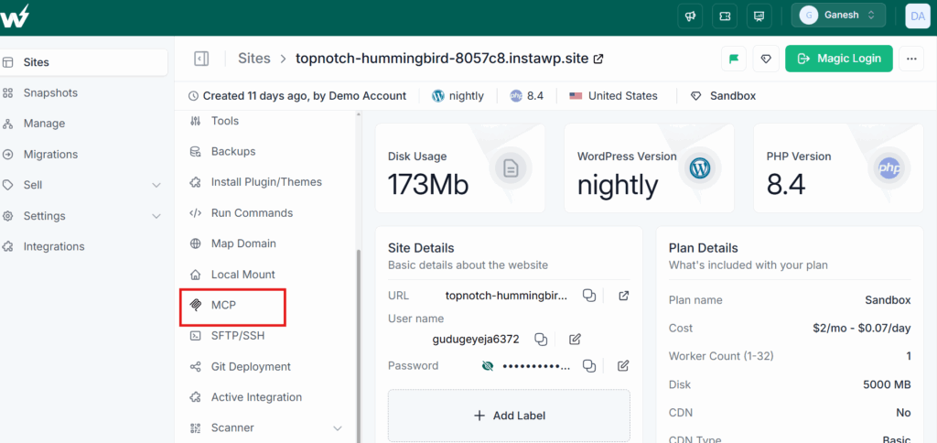Click the Add Label button
Viewport: 937px width, 443px height.
coord(509,416)
